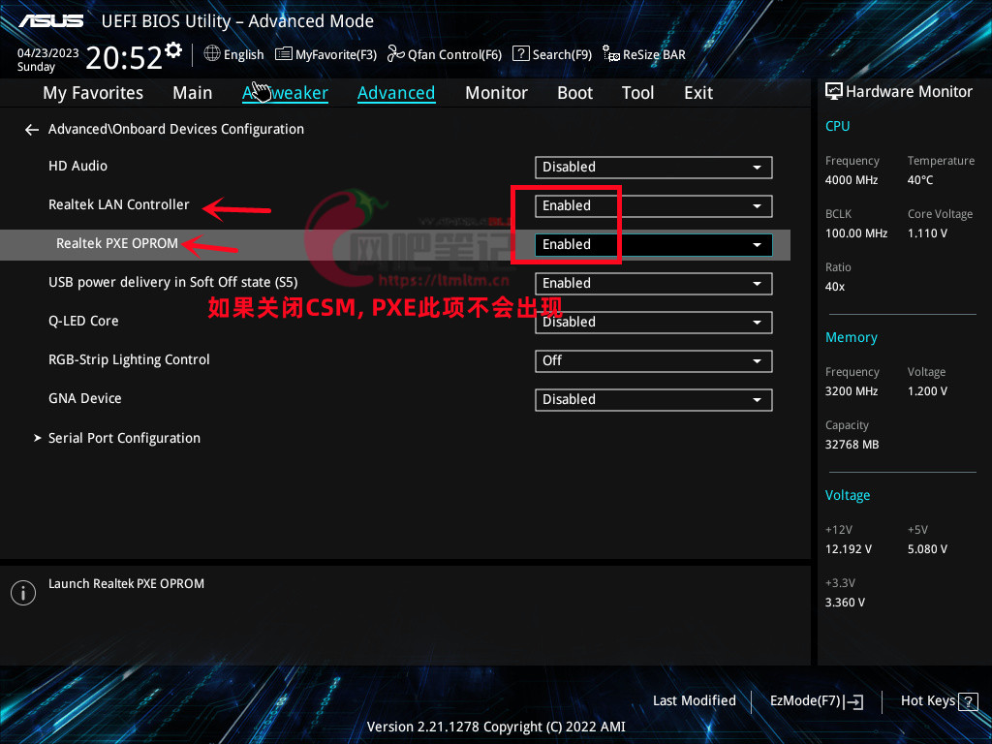Click the back arrow beside Advanced\Onboard Devices

(32, 130)
